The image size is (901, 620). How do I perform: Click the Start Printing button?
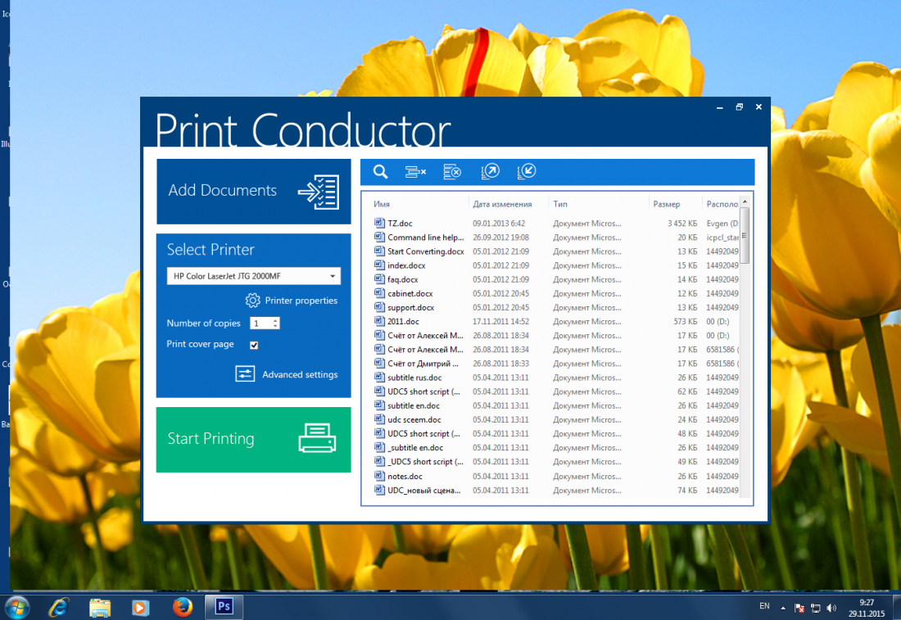pos(253,440)
